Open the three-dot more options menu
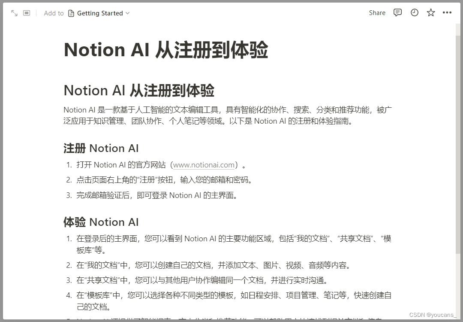463x322 pixels. coord(447,13)
